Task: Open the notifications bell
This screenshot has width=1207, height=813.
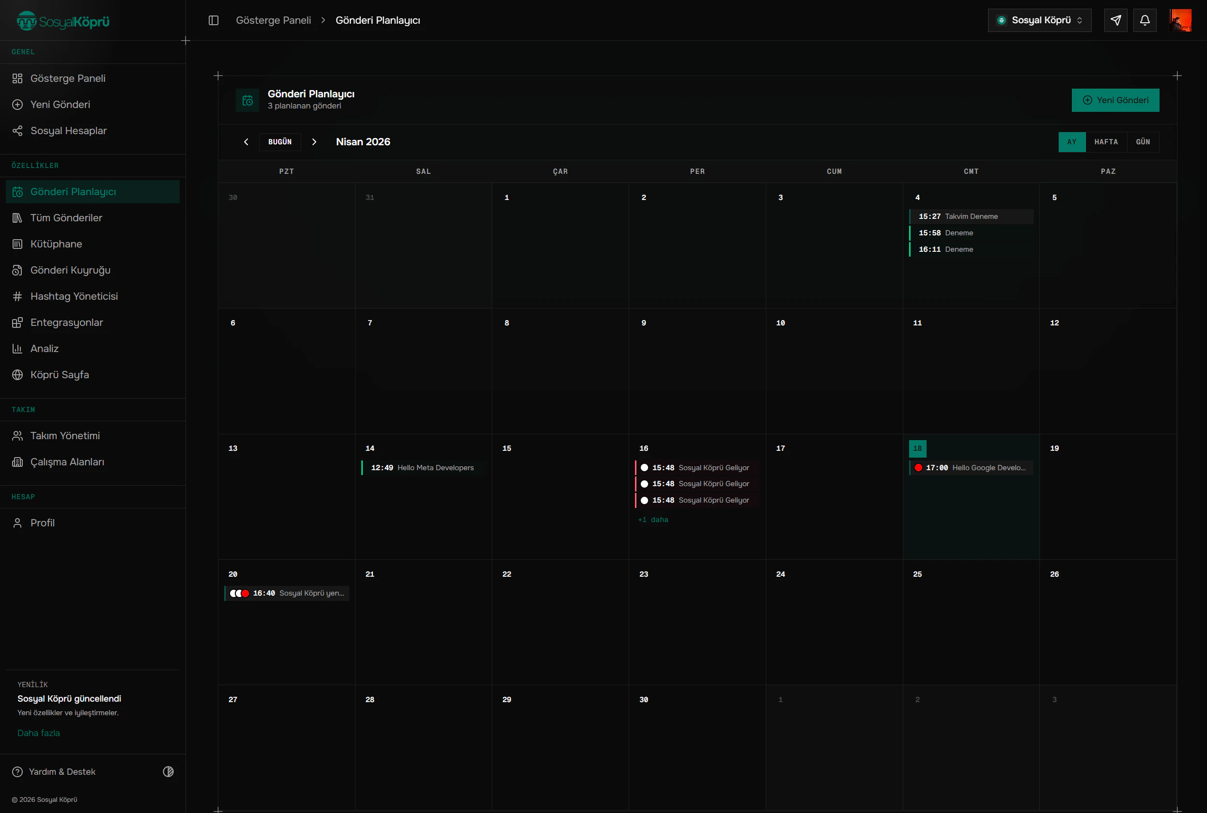Action: click(x=1145, y=20)
